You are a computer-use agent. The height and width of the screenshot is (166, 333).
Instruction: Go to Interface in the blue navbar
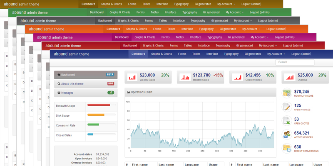click(x=212, y=54)
